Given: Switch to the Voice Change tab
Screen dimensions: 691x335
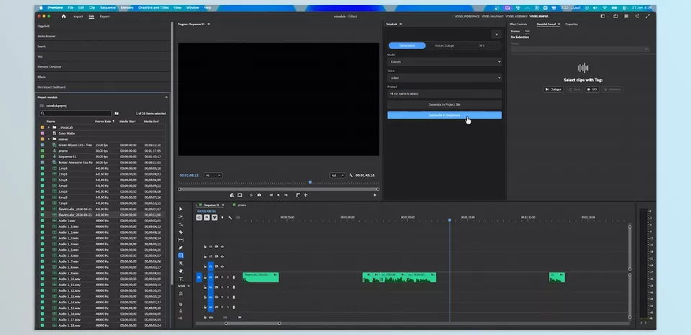Looking at the screenshot, I should 444,46.
